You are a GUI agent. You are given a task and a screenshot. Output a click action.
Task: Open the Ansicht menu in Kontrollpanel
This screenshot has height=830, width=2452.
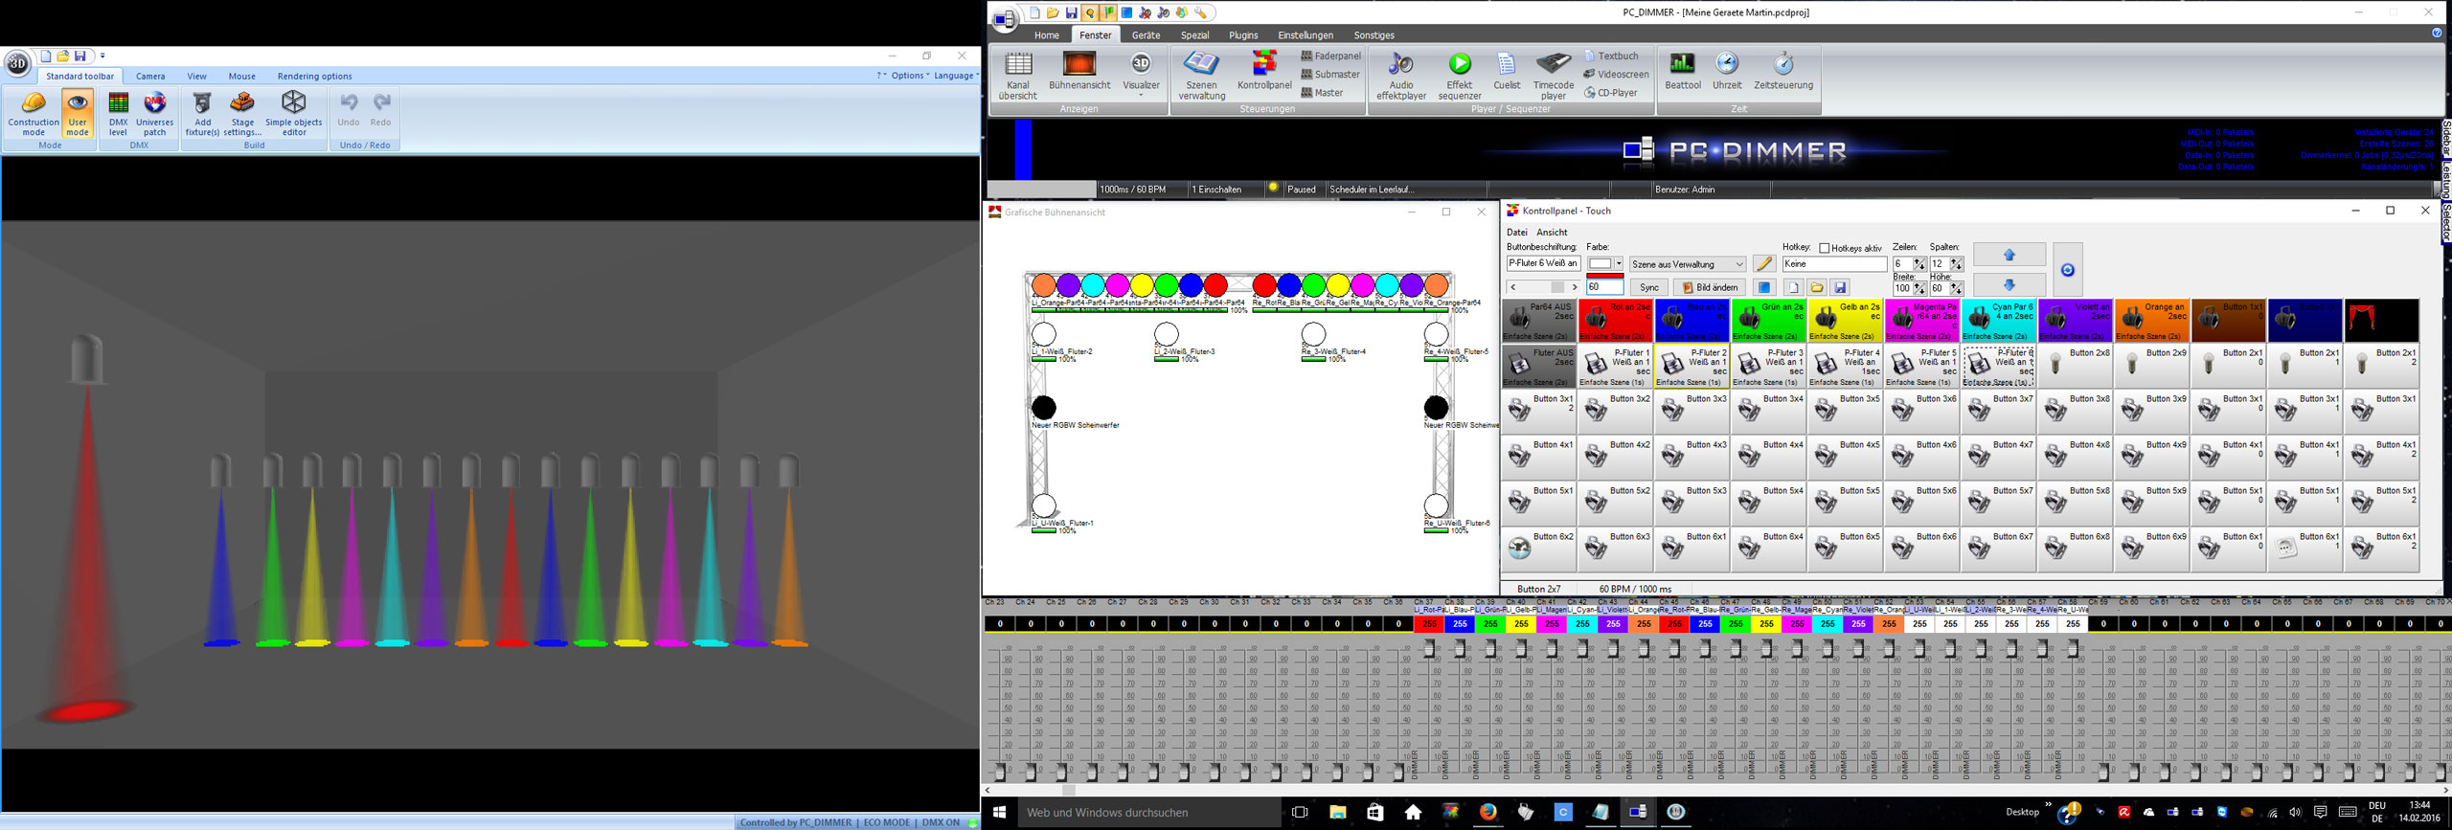(x=1552, y=232)
